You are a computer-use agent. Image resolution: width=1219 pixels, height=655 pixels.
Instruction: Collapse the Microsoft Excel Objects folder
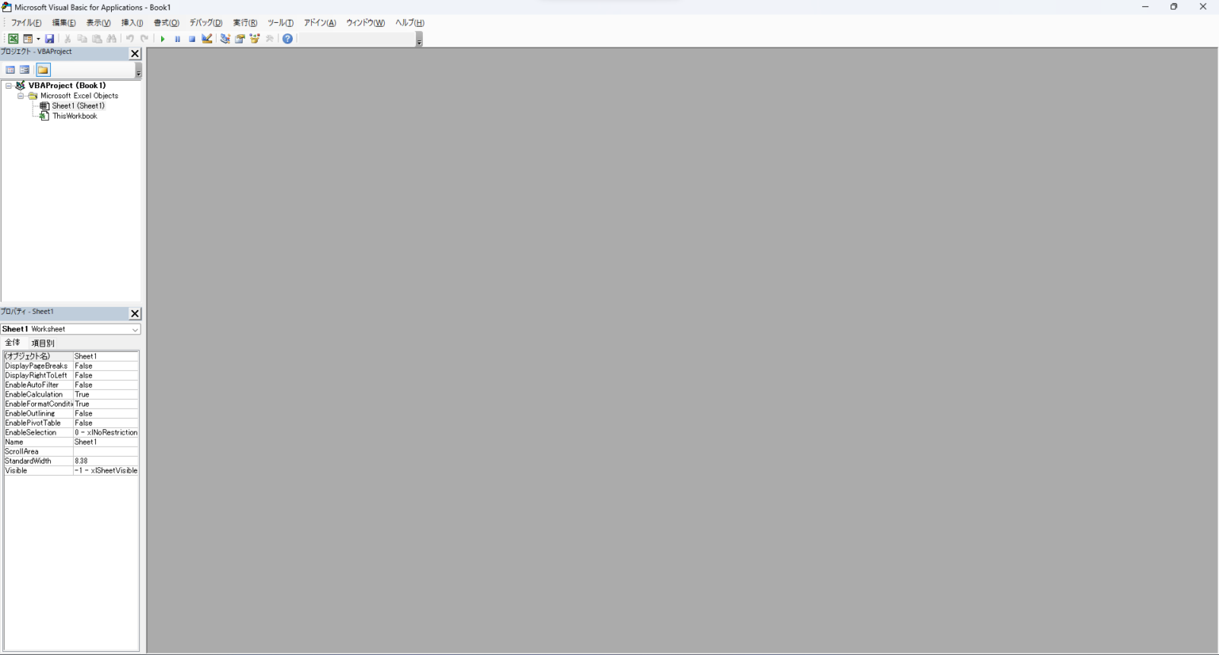(21, 95)
